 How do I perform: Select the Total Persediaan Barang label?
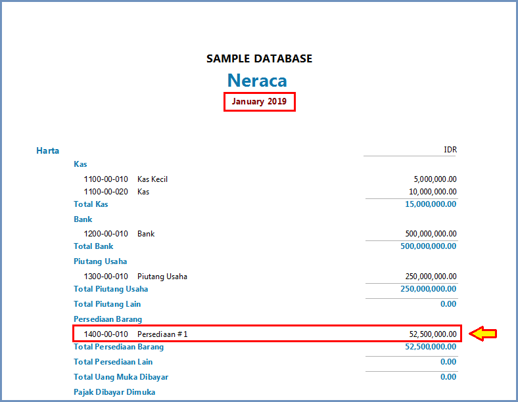(118, 347)
